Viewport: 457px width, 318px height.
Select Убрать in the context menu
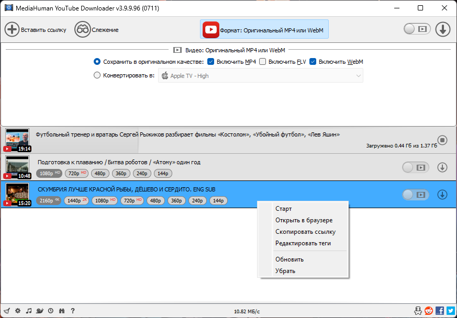coord(285,271)
